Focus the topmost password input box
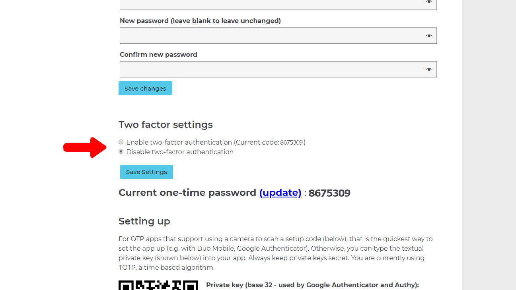Screen dimensions: 516x290 [259, 4]
